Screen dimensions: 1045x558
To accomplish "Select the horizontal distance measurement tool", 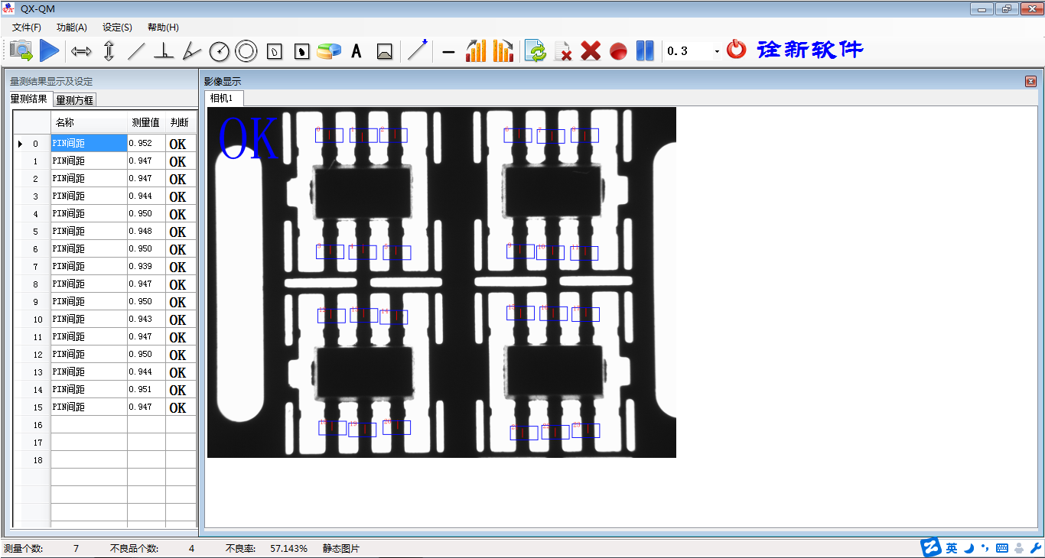I will click(81, 51).
